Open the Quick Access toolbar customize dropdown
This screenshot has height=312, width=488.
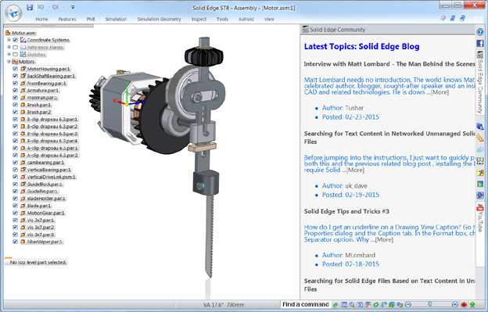pos(73,7)
